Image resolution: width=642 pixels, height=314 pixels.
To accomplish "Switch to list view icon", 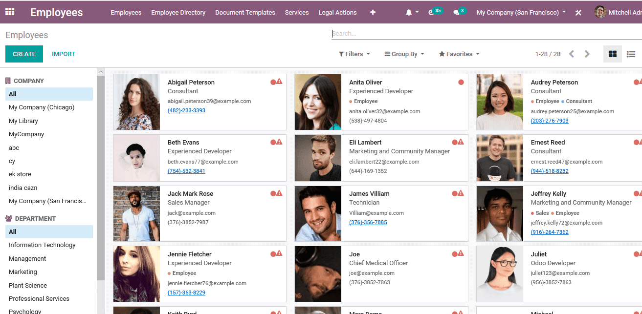I will pos(631,54).
